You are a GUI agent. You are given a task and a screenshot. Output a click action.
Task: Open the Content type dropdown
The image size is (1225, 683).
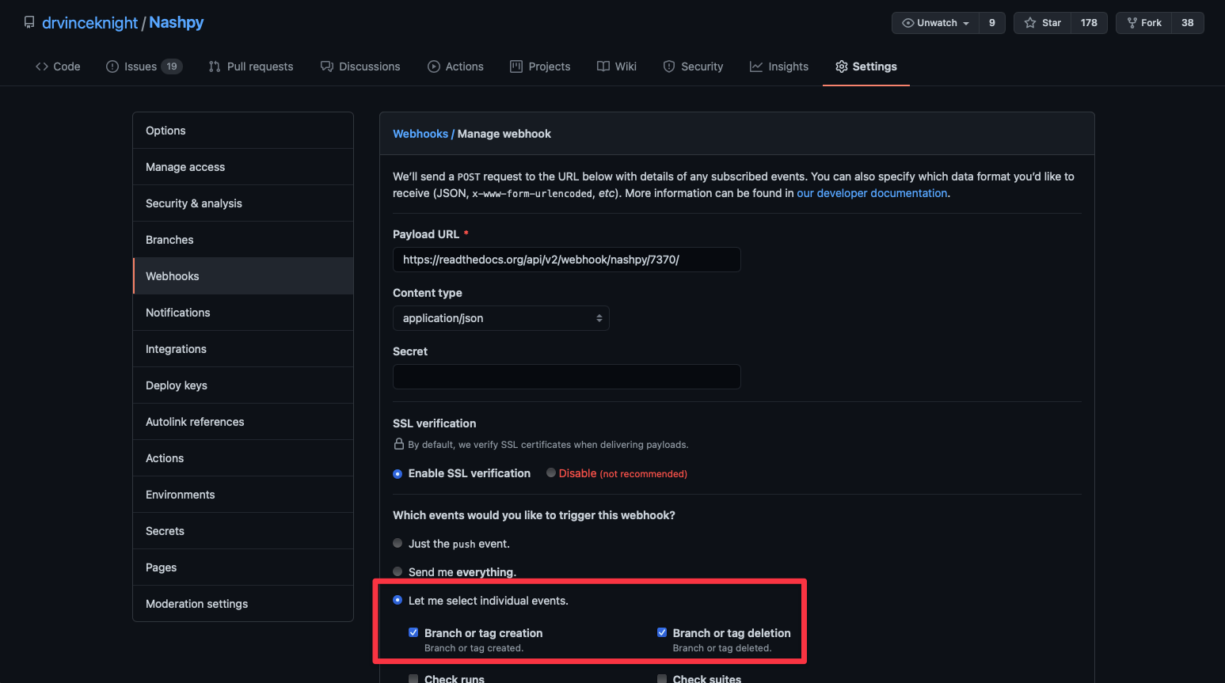coord(501,318)
